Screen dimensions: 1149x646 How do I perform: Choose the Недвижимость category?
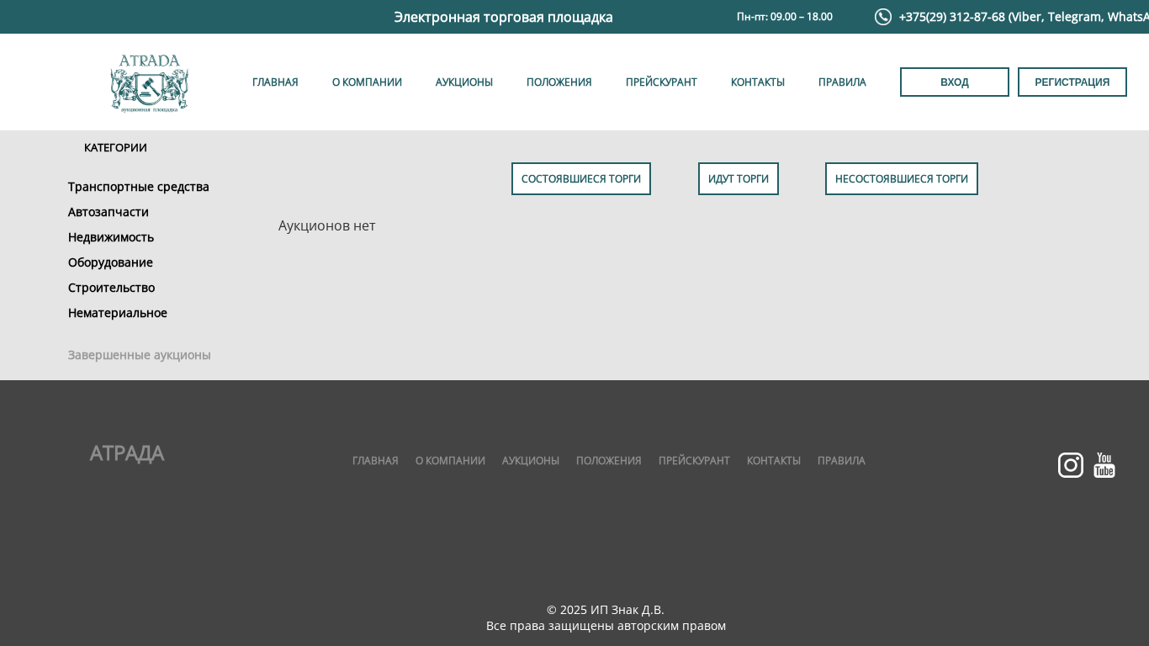111,237
